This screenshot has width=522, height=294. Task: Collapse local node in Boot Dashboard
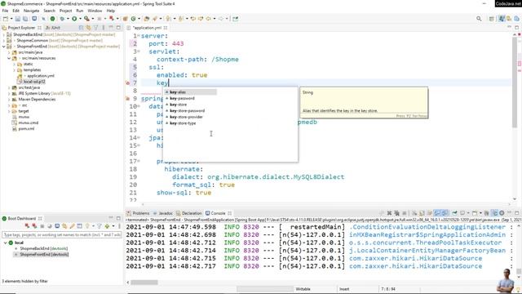click(6, 243)
